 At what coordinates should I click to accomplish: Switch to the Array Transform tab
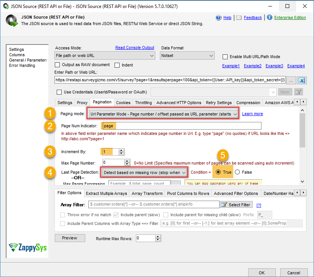pos(147,193)
